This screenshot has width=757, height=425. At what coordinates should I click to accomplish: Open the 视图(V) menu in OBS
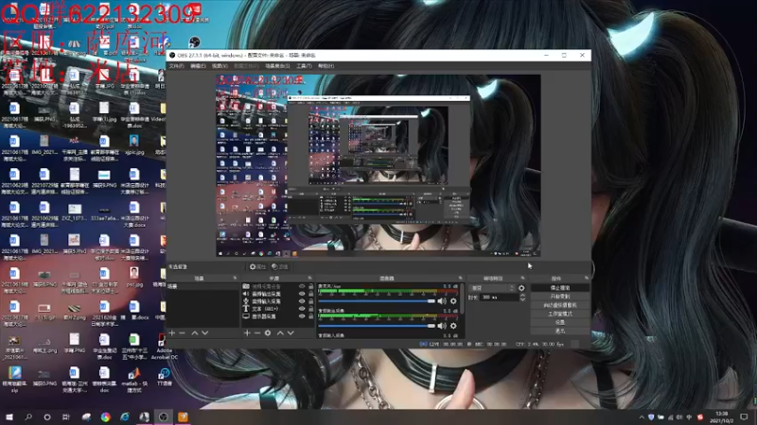pyautogui.click(x=220, y=66)
